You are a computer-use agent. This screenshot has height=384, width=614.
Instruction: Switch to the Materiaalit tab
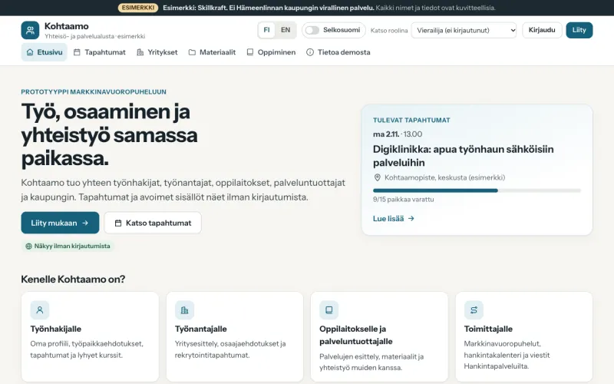(213, 52)
